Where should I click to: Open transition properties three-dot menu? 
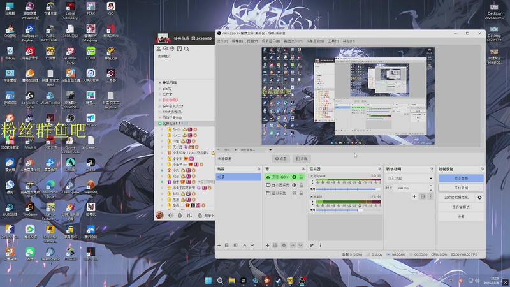[430, 196]
